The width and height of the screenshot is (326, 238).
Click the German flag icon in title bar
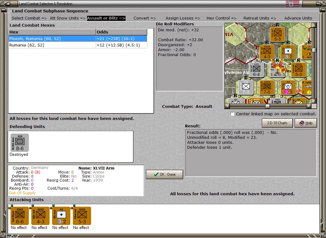pyautogui.click(x=293, y=3)
